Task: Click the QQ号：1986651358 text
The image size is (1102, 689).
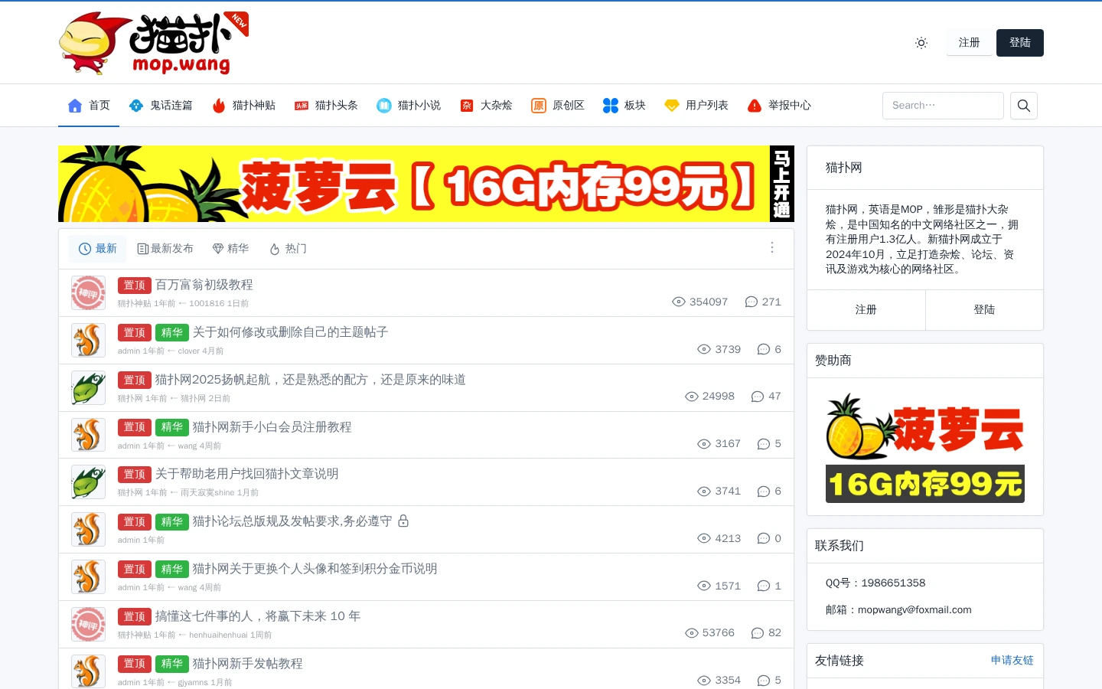Action: (875, 583)
